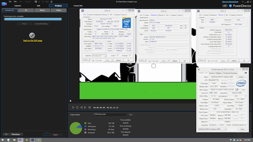
Task: Click the blue production progress bar
Action: (x=33, y=19)
